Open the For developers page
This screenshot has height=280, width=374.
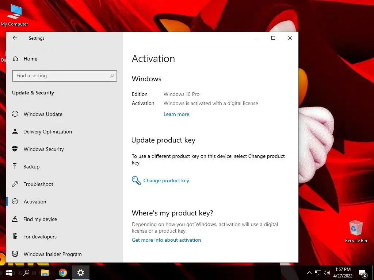64,237
